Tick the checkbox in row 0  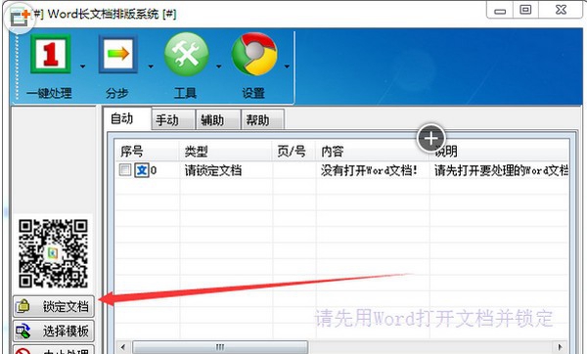pos(124,170)
